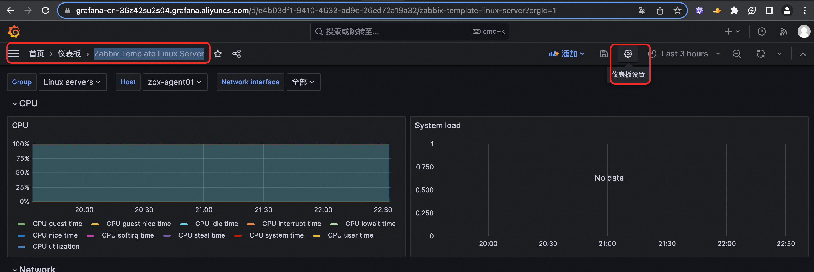Open the Last 3 hours time picker
The width and height of the screenshot is (814, 272).
pyautogui.click(x=684, y=54)
